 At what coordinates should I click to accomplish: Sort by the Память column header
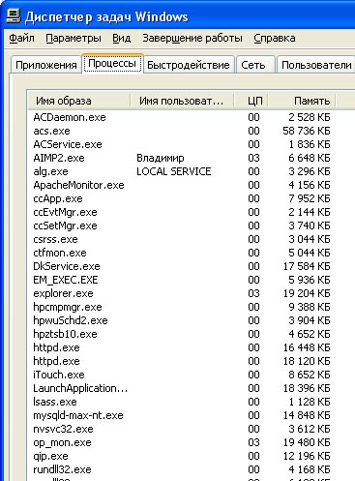(x=302, y=101)
